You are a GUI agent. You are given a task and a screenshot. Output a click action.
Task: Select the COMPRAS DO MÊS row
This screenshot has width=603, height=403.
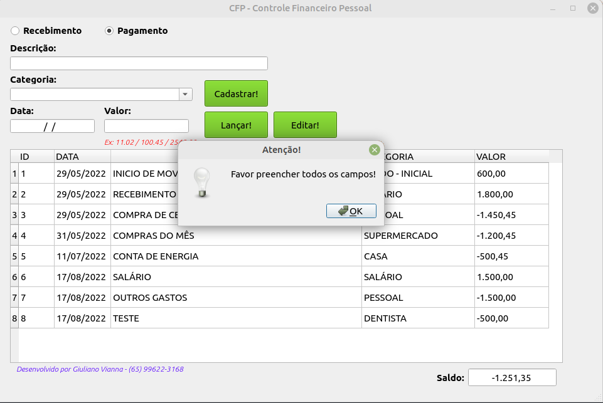point(188,235)
